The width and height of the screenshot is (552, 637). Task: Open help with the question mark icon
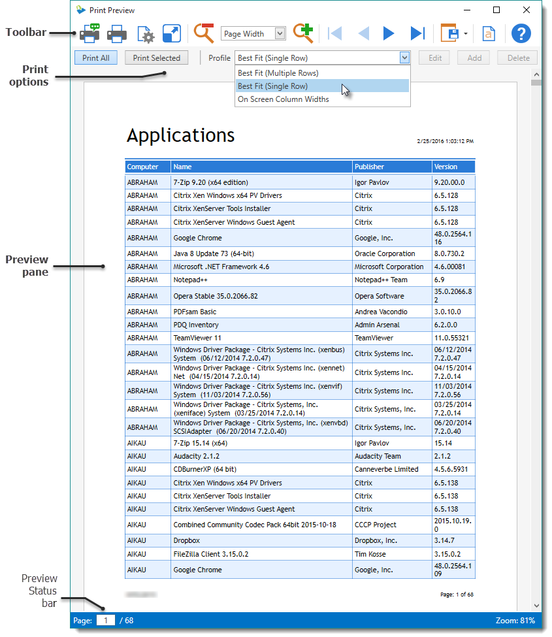point(521,33)
